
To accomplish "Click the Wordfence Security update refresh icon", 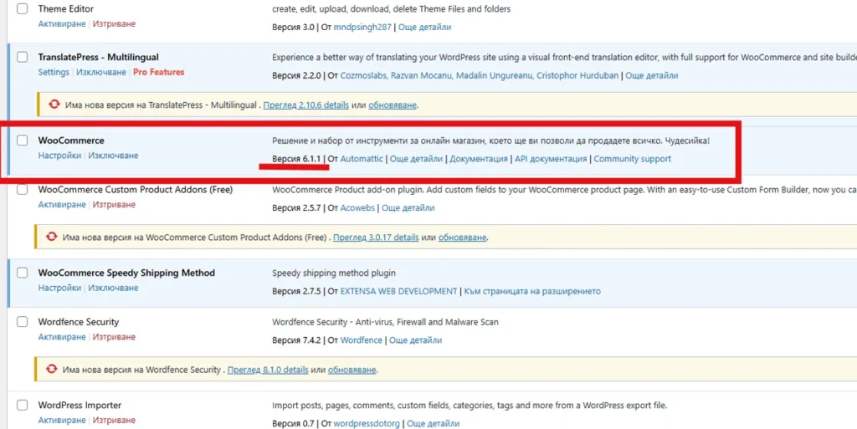I will tap(51, 369).
